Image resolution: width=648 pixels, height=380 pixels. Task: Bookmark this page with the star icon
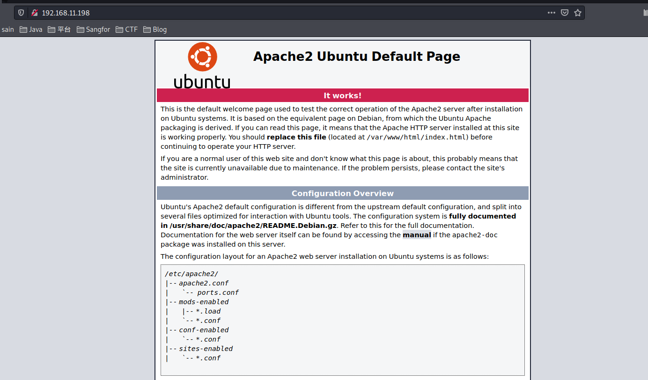578,13
